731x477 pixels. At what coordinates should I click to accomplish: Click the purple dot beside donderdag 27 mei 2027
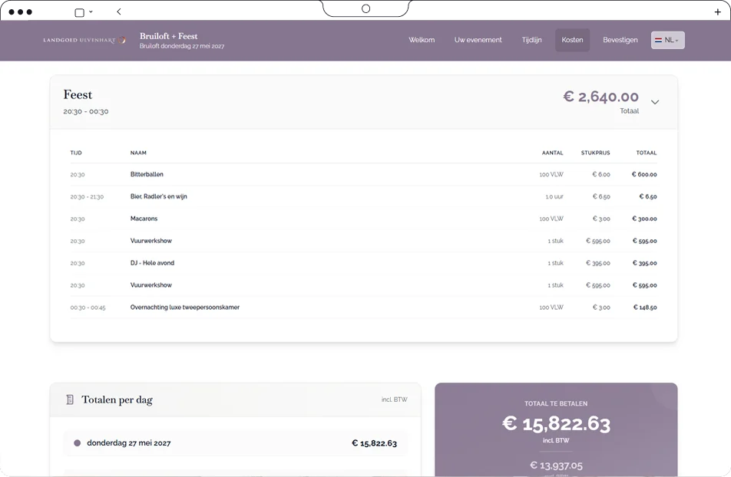pyautogui.click(x=78, y=443)
